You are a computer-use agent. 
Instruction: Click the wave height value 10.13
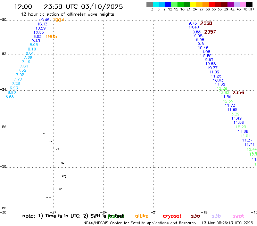tap(42, 24)
